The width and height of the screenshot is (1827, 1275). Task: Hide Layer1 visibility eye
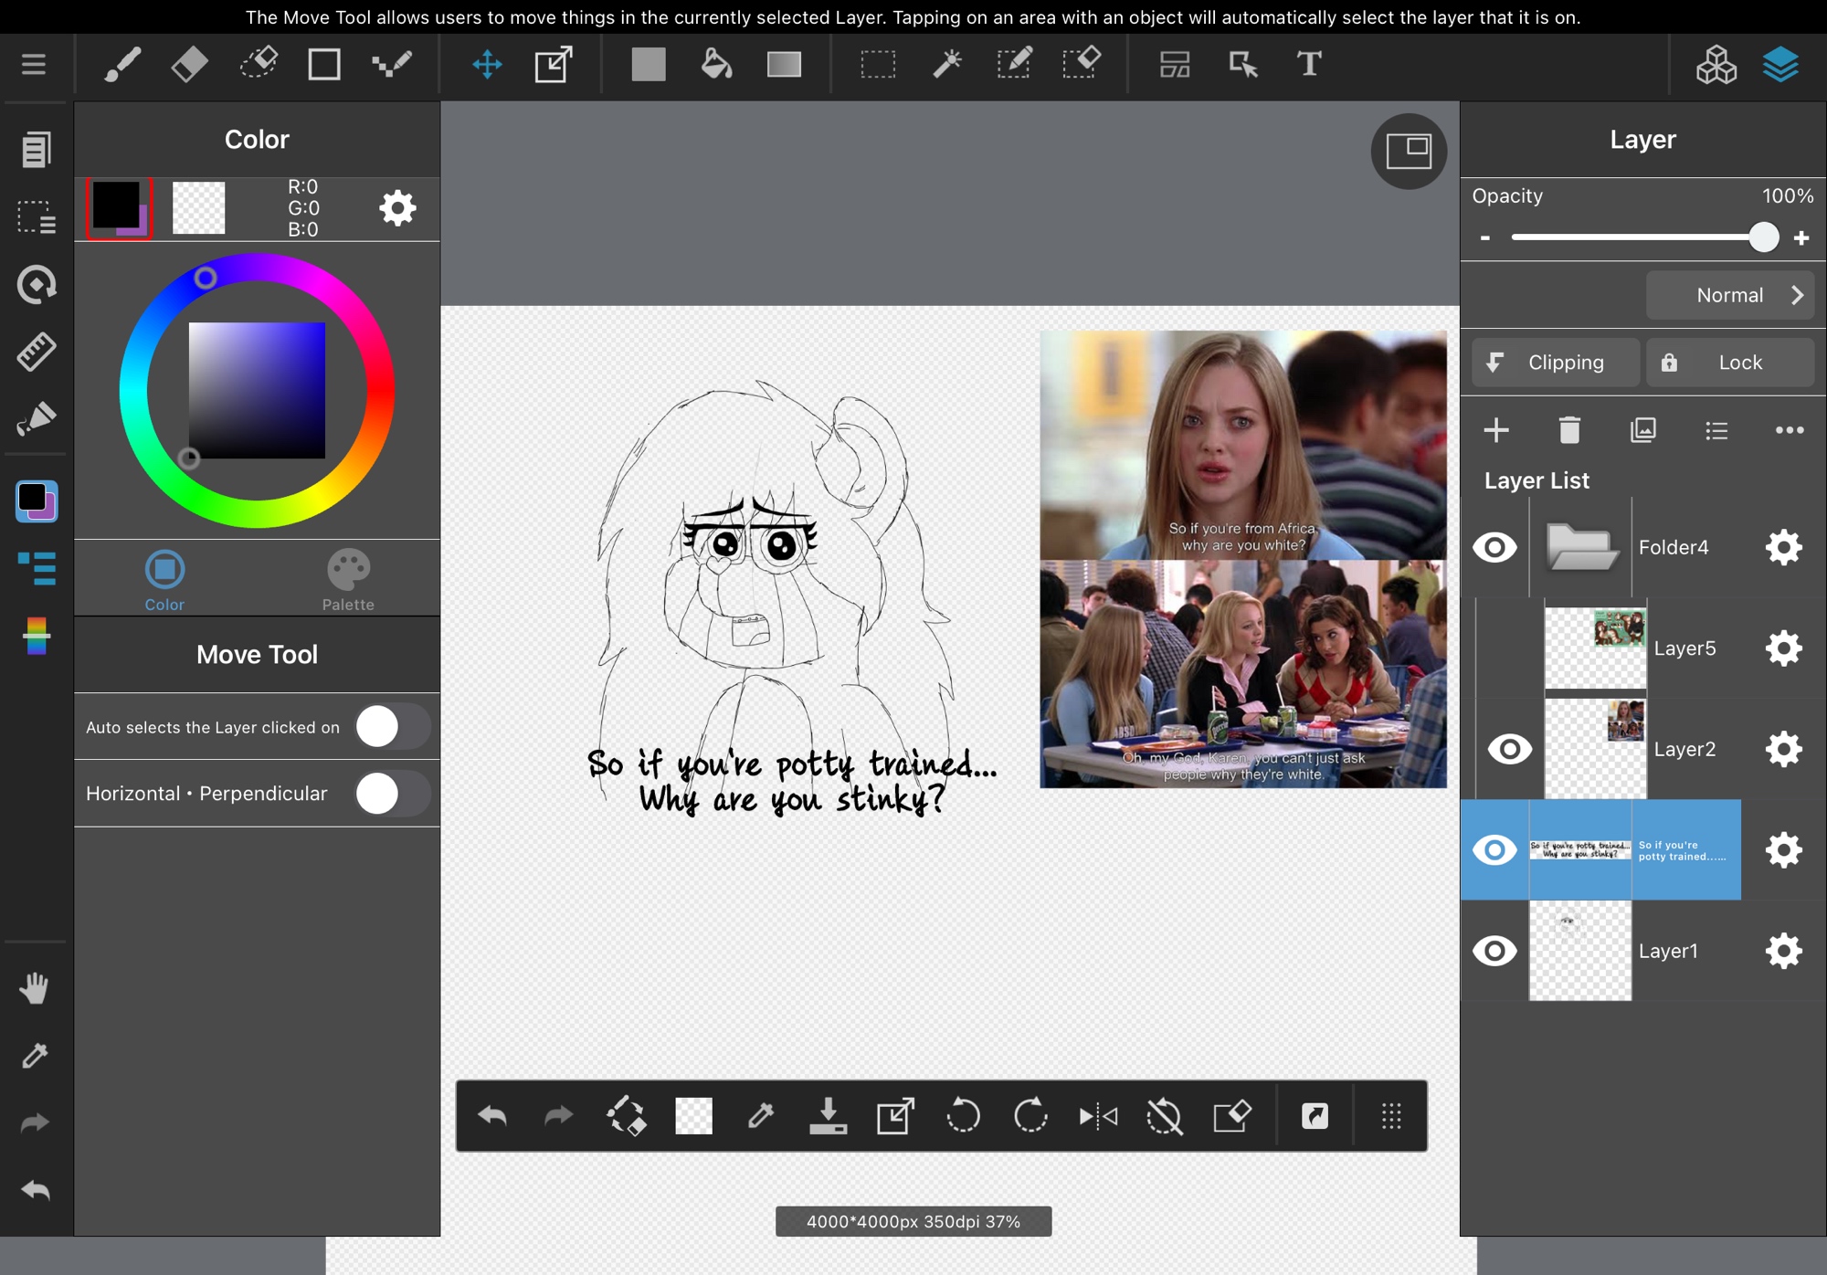(1494, 951)
